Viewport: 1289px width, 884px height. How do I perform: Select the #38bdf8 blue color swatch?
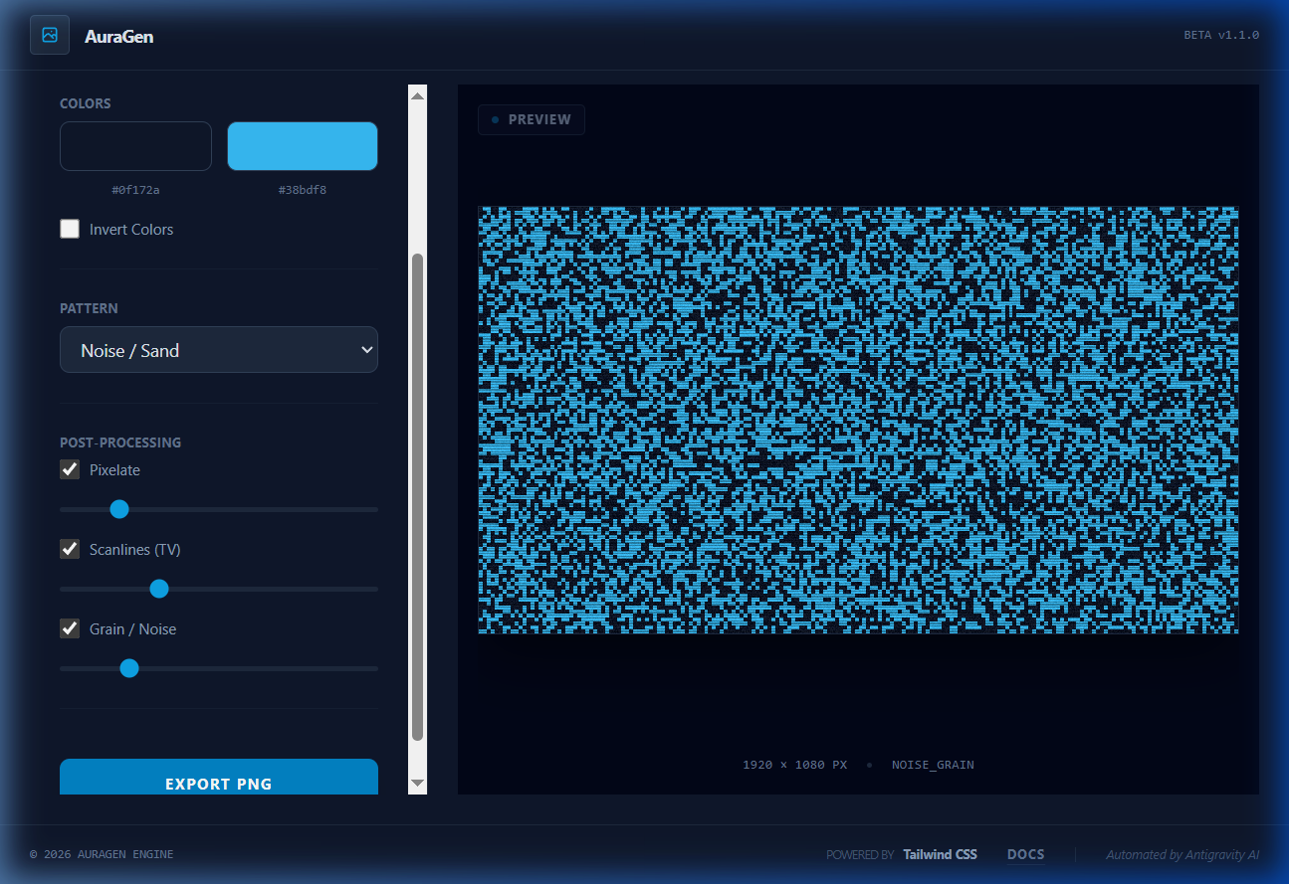point(303,145)
